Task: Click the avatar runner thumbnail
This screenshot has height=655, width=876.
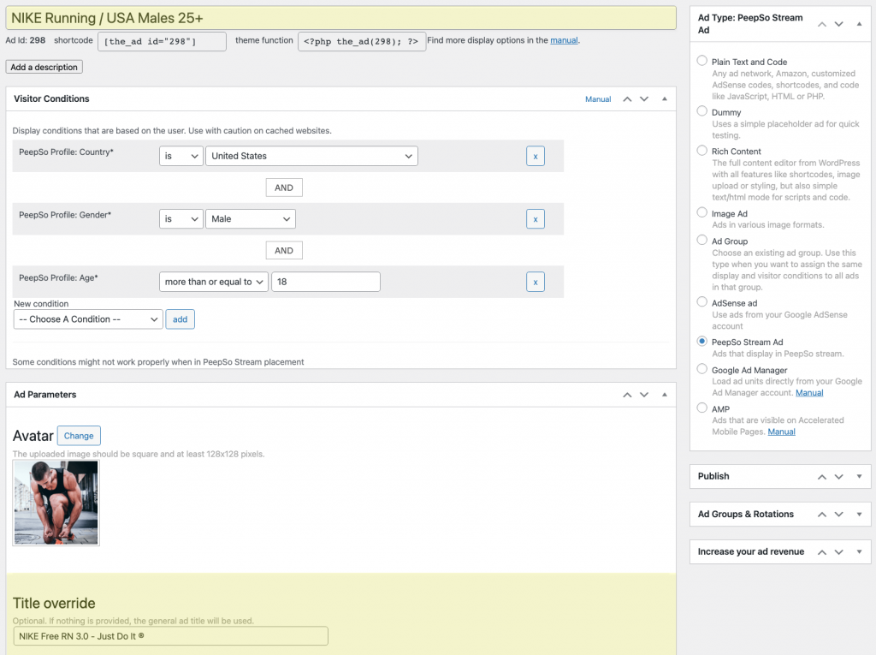Action: (x=56, y=503)
